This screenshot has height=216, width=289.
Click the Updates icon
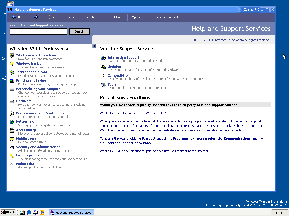point(103,67)
